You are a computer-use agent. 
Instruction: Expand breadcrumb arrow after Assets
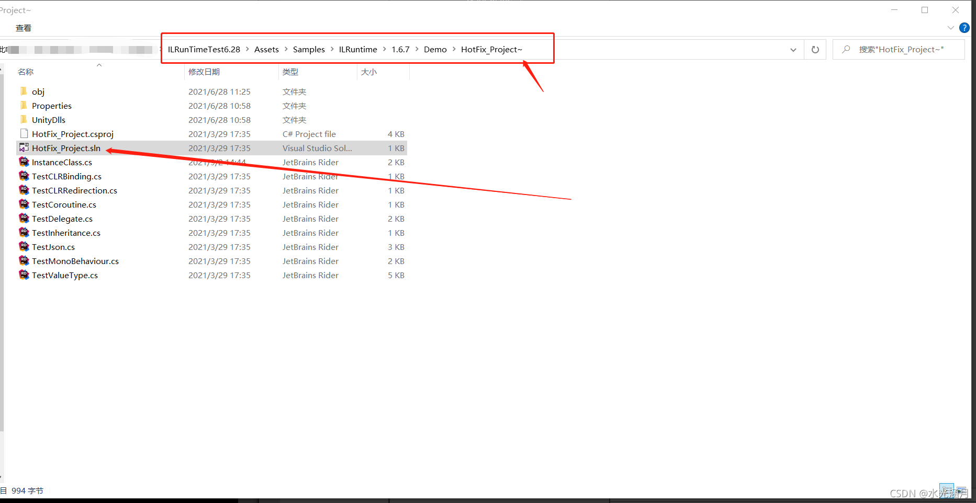point(286,49)
